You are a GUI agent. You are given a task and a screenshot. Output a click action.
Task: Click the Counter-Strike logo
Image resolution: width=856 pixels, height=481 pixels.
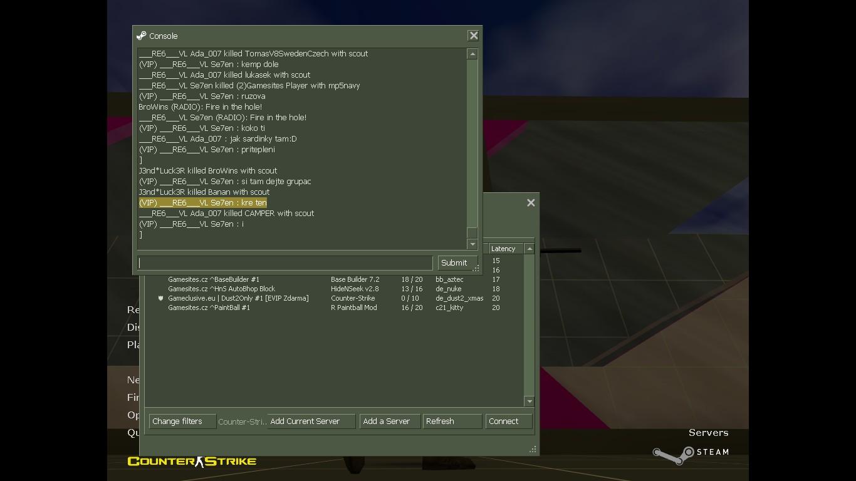click(192, 462)
